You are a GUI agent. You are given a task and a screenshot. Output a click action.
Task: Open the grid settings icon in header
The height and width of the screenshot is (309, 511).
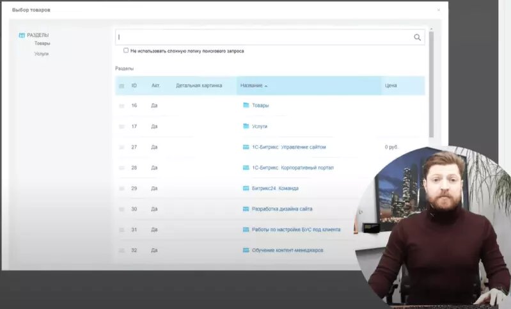coord(122,86)
